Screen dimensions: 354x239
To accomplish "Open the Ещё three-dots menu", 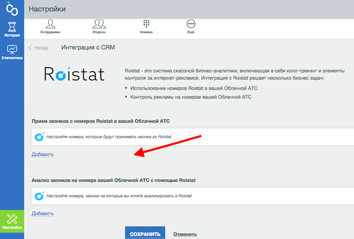I will coord(191,26).
